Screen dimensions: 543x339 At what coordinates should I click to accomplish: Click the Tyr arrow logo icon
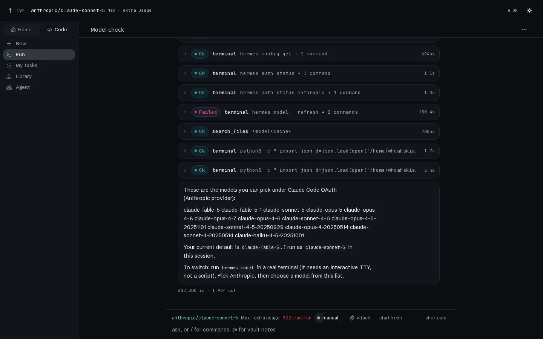10,11
